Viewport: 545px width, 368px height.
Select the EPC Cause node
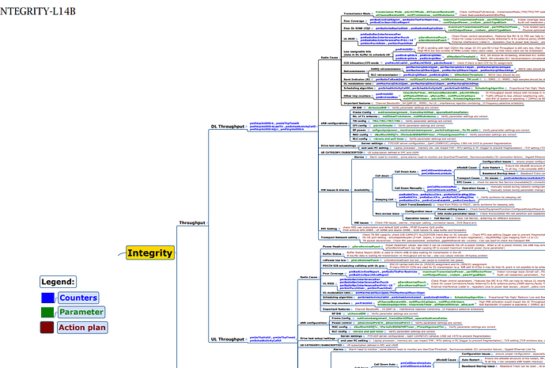pos(464,182)
